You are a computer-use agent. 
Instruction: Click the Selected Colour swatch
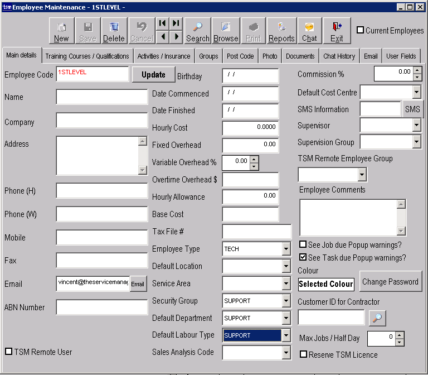[x=326, y=284]
